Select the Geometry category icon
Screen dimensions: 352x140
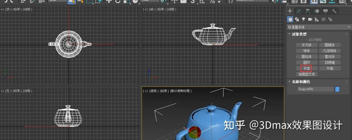pyautogui.click(x=290, y=19)
